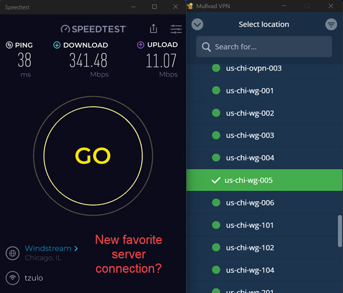The width and height of the screenshot is (343, 293).
Task: Click the download arrow icon
Action: pyautogui.click(x=57, y=45)
